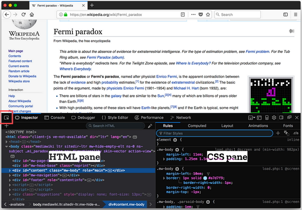The height and width of the screenshot is (210, 302).
Task: Expand the head element node
Action: point(6,142)
